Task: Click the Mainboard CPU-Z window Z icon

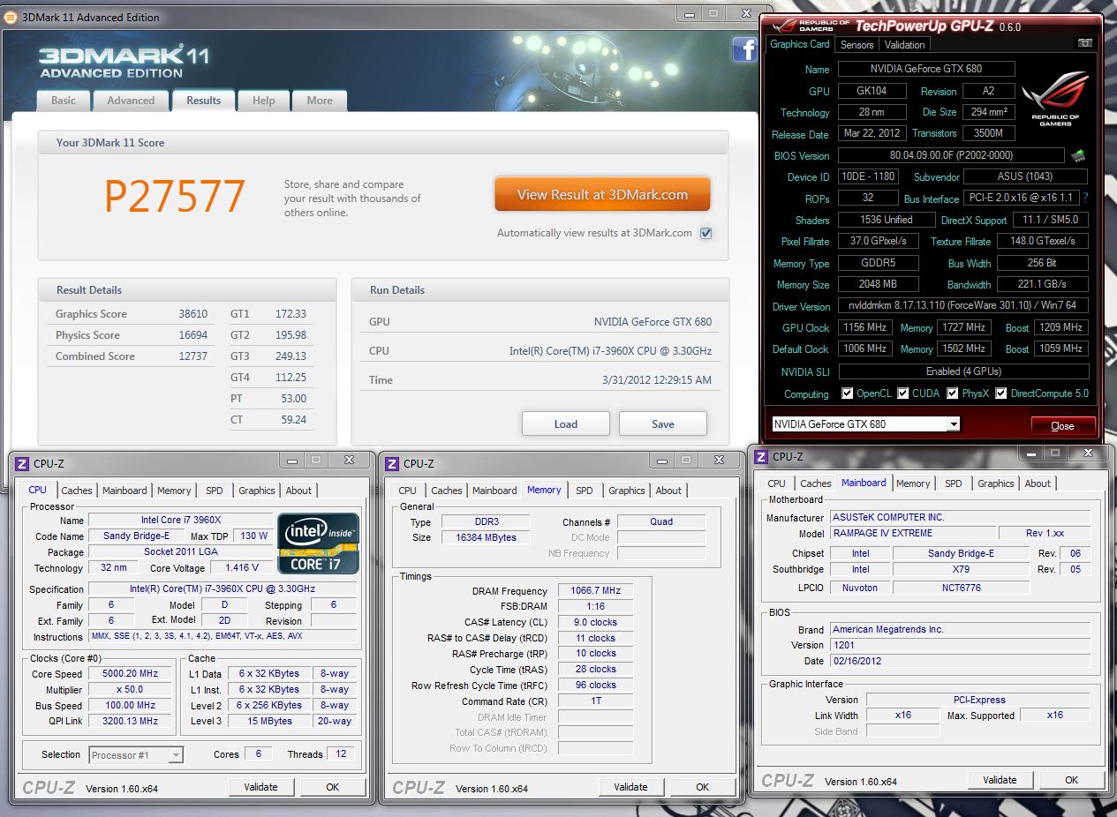Action: click(760, 456)
